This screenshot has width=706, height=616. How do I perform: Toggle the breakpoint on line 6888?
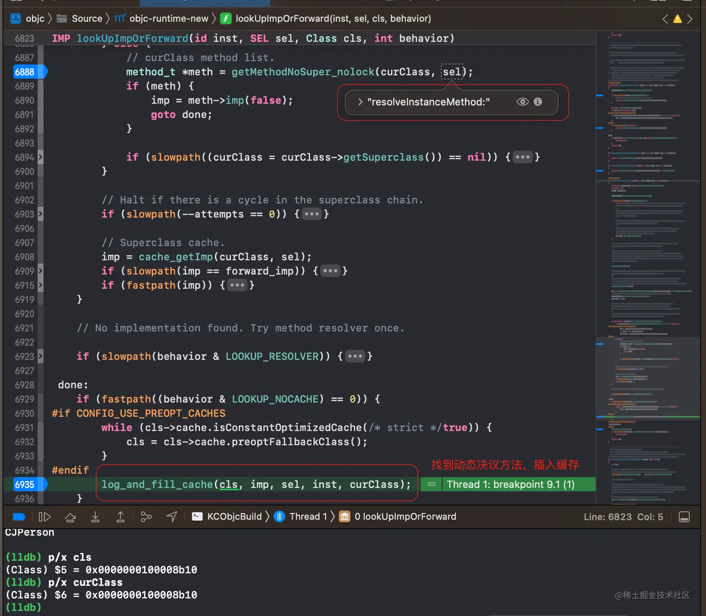pyautogui.click(x=30, y=72)
